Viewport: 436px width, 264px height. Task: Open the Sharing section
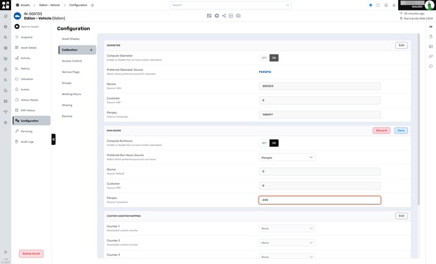click(x=67, y=105)
